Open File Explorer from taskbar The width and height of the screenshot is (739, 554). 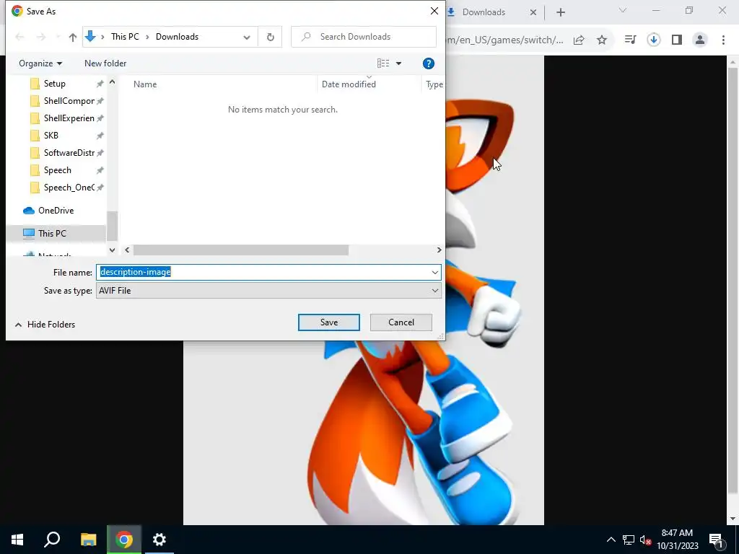tap(88, 540)
